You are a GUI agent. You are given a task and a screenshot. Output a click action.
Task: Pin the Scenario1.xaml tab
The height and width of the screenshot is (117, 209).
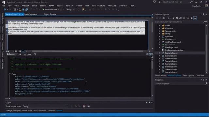[x=20, y=14]
